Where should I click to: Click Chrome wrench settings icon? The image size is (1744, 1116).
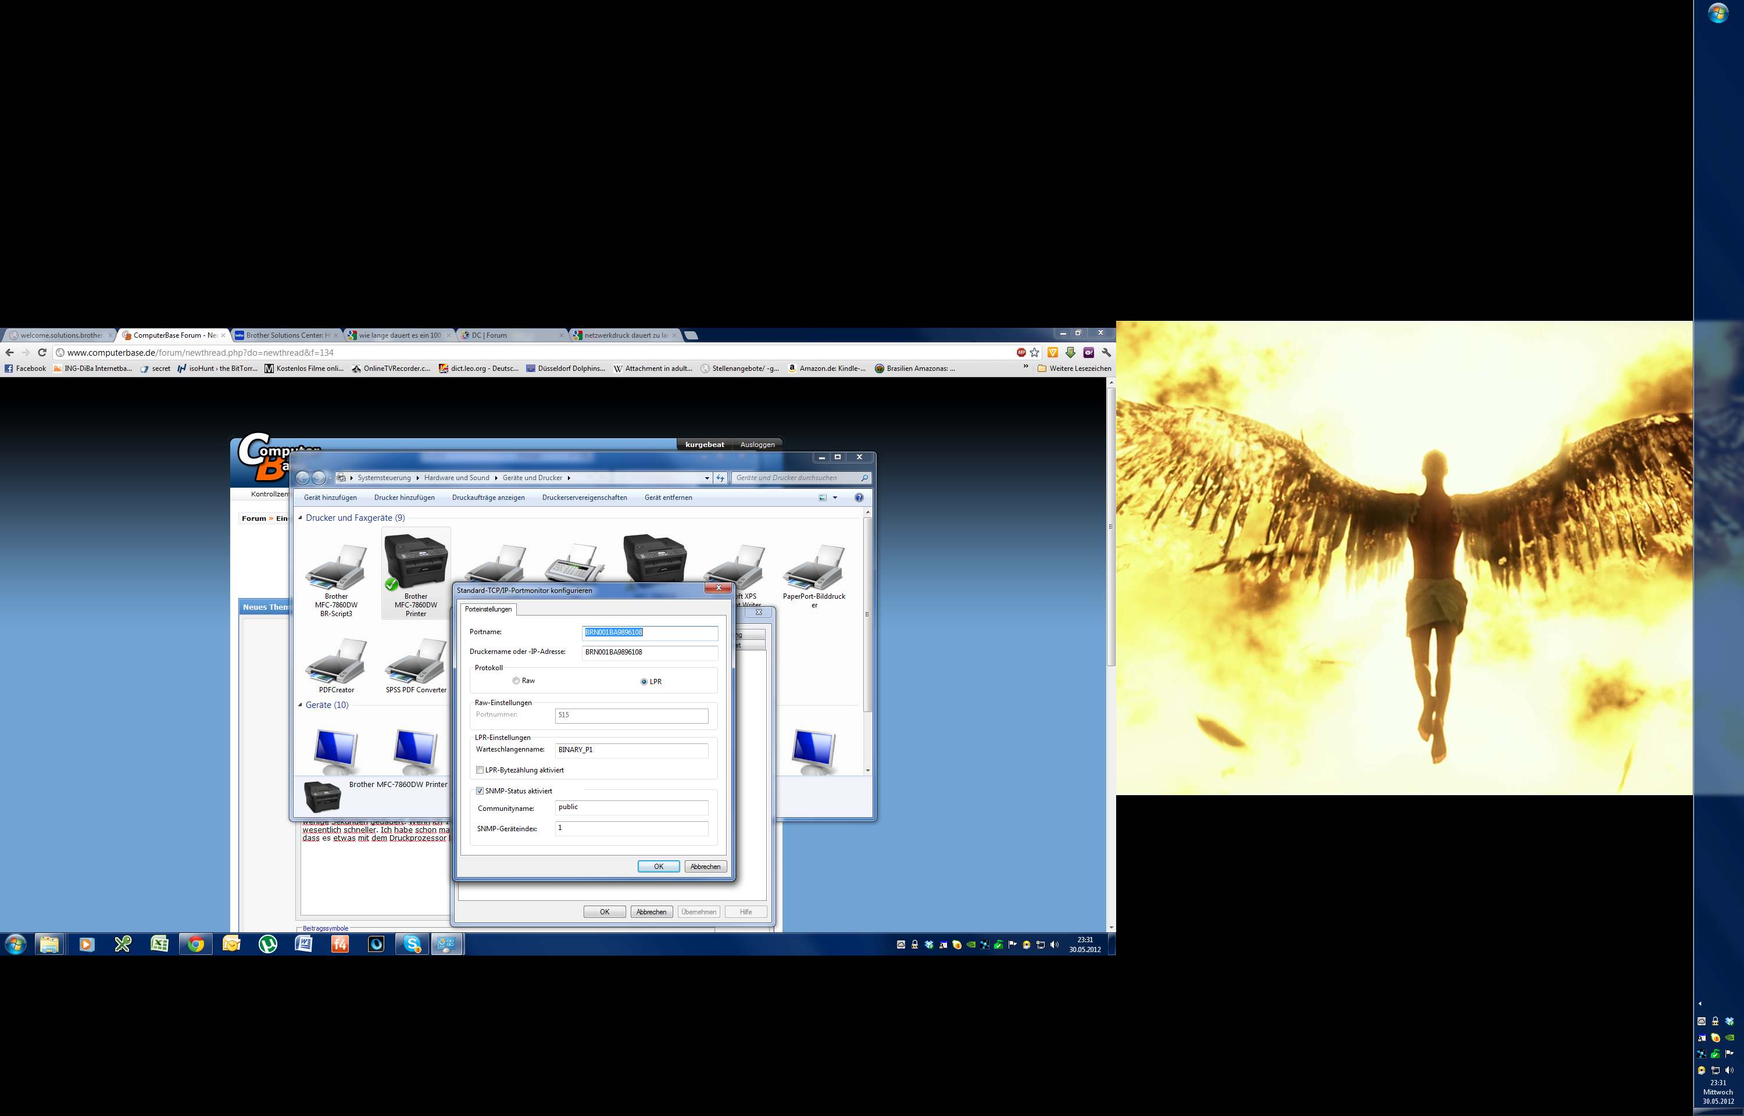pyautogui.click(x=1106, y=352)
